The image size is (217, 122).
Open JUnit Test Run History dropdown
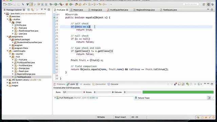201,84
